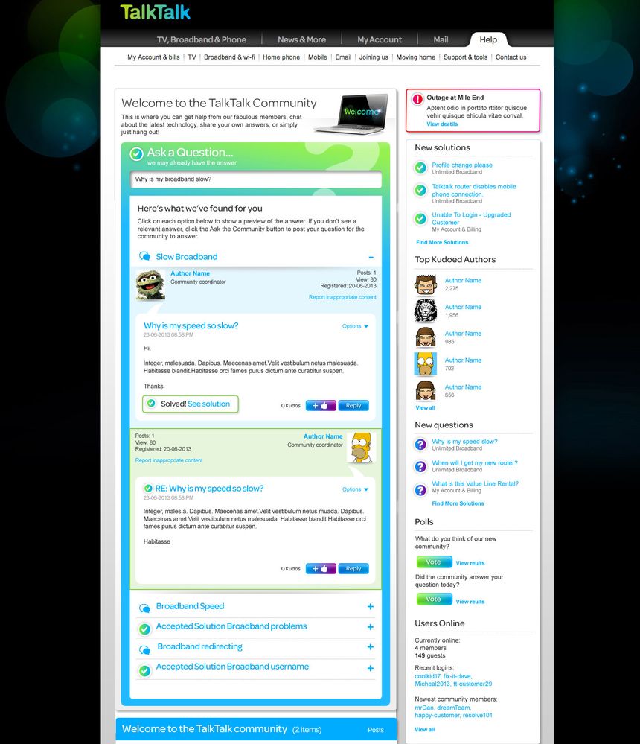
Task: Click the check icon beside Accepted Solution Broadband username
Action: coord(144,670)
